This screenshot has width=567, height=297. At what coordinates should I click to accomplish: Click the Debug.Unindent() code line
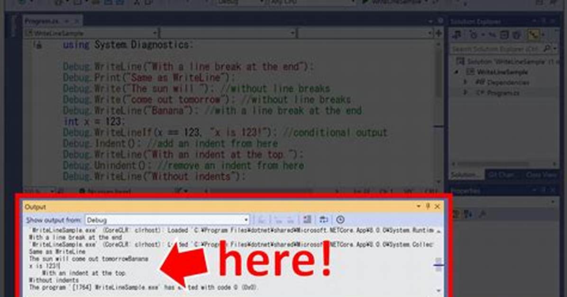click(x=183, y=165)
